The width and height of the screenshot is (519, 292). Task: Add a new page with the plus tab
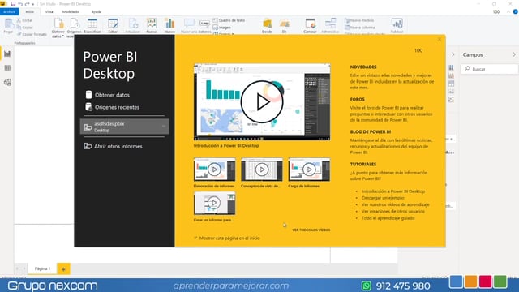coord(63,268)
